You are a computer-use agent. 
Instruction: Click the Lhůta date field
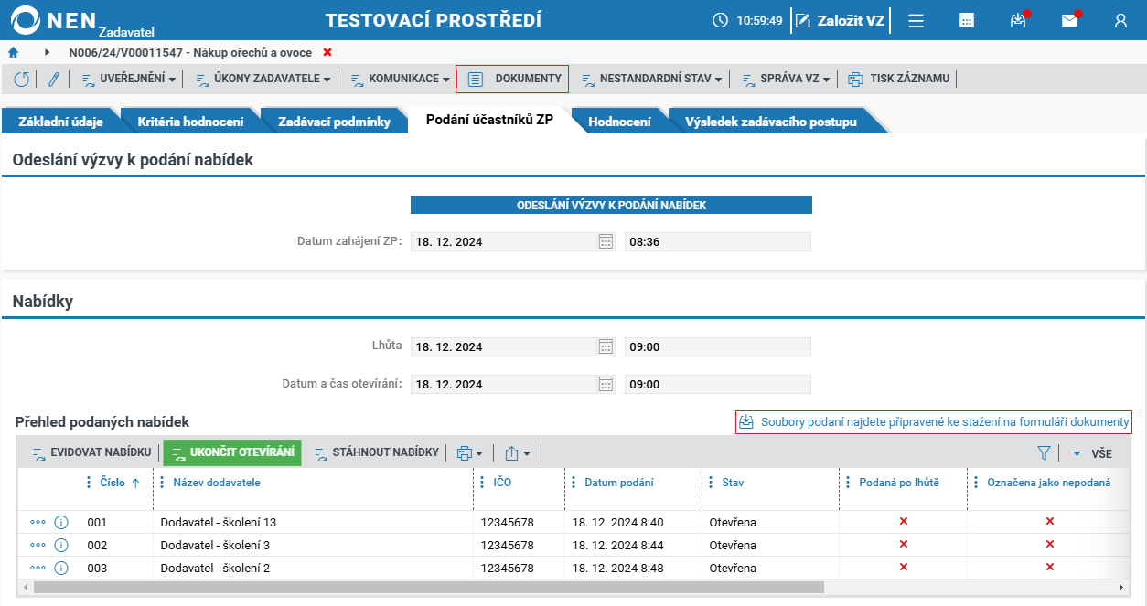tap(504, 347)
